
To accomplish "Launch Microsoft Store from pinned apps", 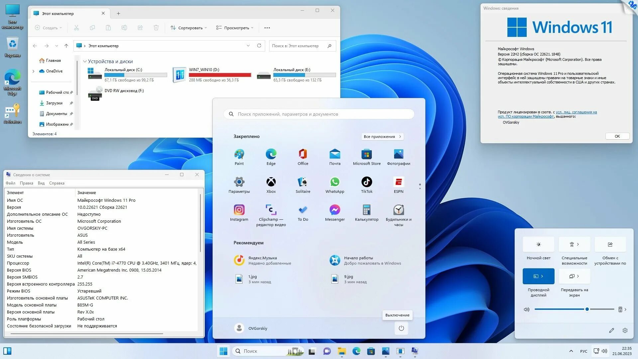I will pyautogui.click(x=367, y=154).
